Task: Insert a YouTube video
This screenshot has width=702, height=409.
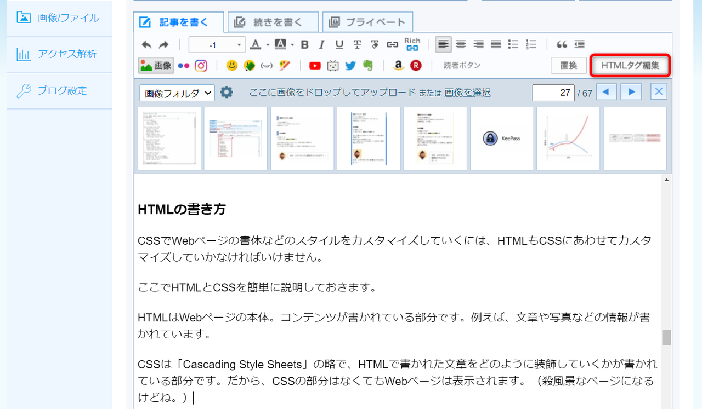Action: [x=315, y=66]
